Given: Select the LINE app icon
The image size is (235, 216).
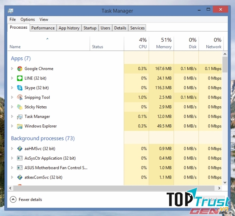Looking at the screenshot, I should click(x=20, y=78).
